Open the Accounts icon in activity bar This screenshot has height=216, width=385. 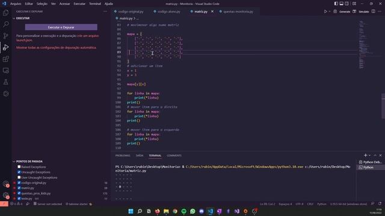coord(5,184)
